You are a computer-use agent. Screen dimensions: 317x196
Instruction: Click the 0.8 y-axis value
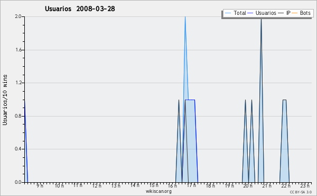pyautogui.click(x=18, y=116)
